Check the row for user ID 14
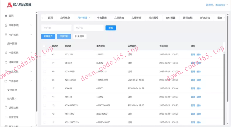Image resolution: width=231 pixels, height=127 pixels. click(45, 97)
